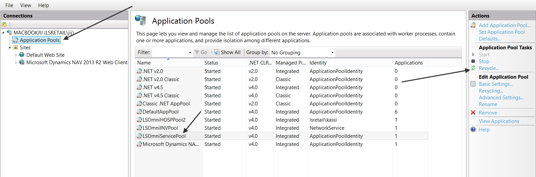The image size is (536, 177).
Task: Click the Connections toolbar connect icon
Action: point(4,24)
